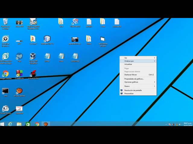Open the Format Factory shortcut
This screenshot has height=144, width=193.
(x=5, y=109)
